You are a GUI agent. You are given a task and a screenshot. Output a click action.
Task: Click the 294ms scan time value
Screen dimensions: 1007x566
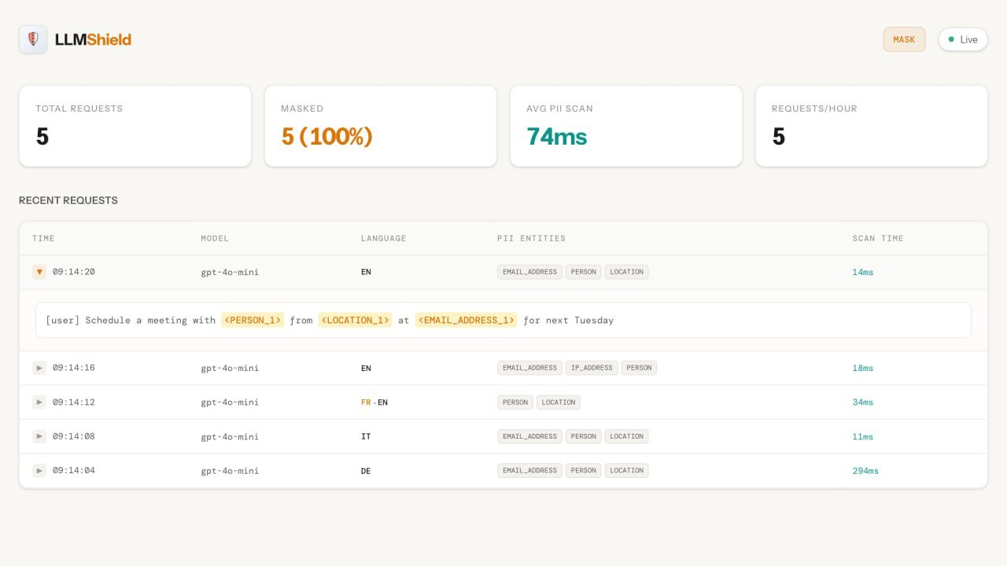point(865,471)
